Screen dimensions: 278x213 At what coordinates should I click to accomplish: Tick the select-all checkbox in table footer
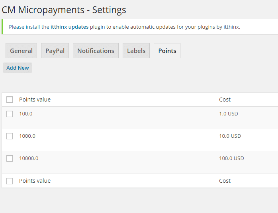click(10, 181)
